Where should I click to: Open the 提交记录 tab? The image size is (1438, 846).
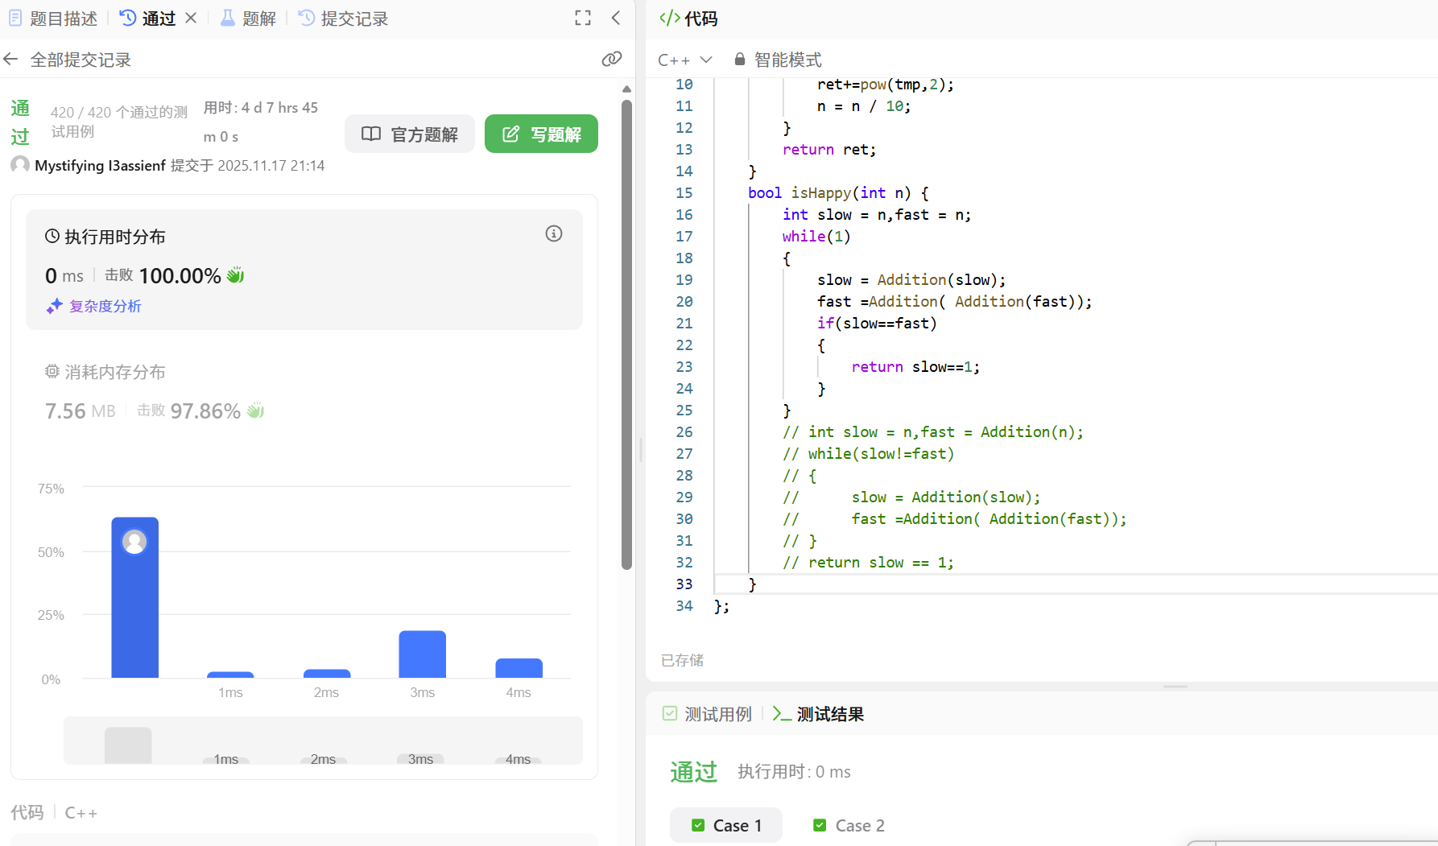tap(344, 19)
